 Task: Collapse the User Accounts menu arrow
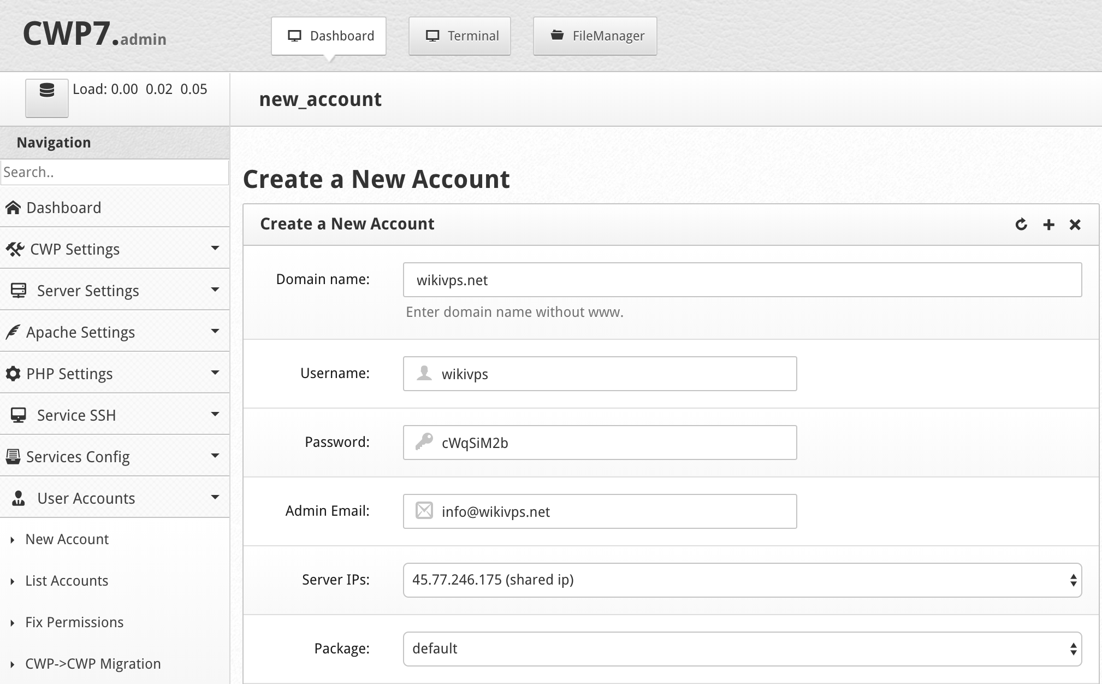[215, 497]
